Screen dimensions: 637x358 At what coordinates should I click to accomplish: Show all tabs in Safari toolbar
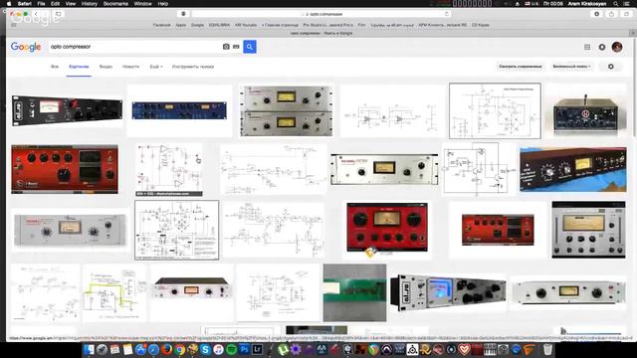(x=626, y=14)
